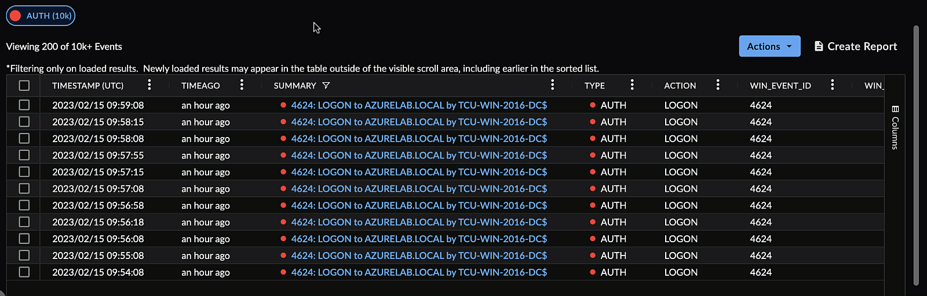Click the AUTH (10k) filter pill
The height and width of the screenshot is (296, 927).
(x=41, y=16)
